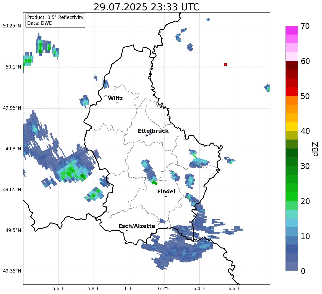
Task: Pick the light cyan band above 10 dBZ
Action: (x=292, y=223)
